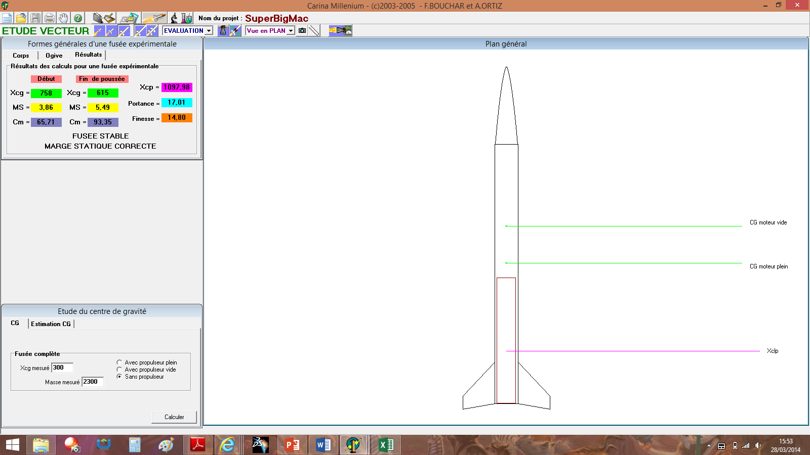
Task: Click the drafting desk lamp icon
Action: [x=130, y=18]
